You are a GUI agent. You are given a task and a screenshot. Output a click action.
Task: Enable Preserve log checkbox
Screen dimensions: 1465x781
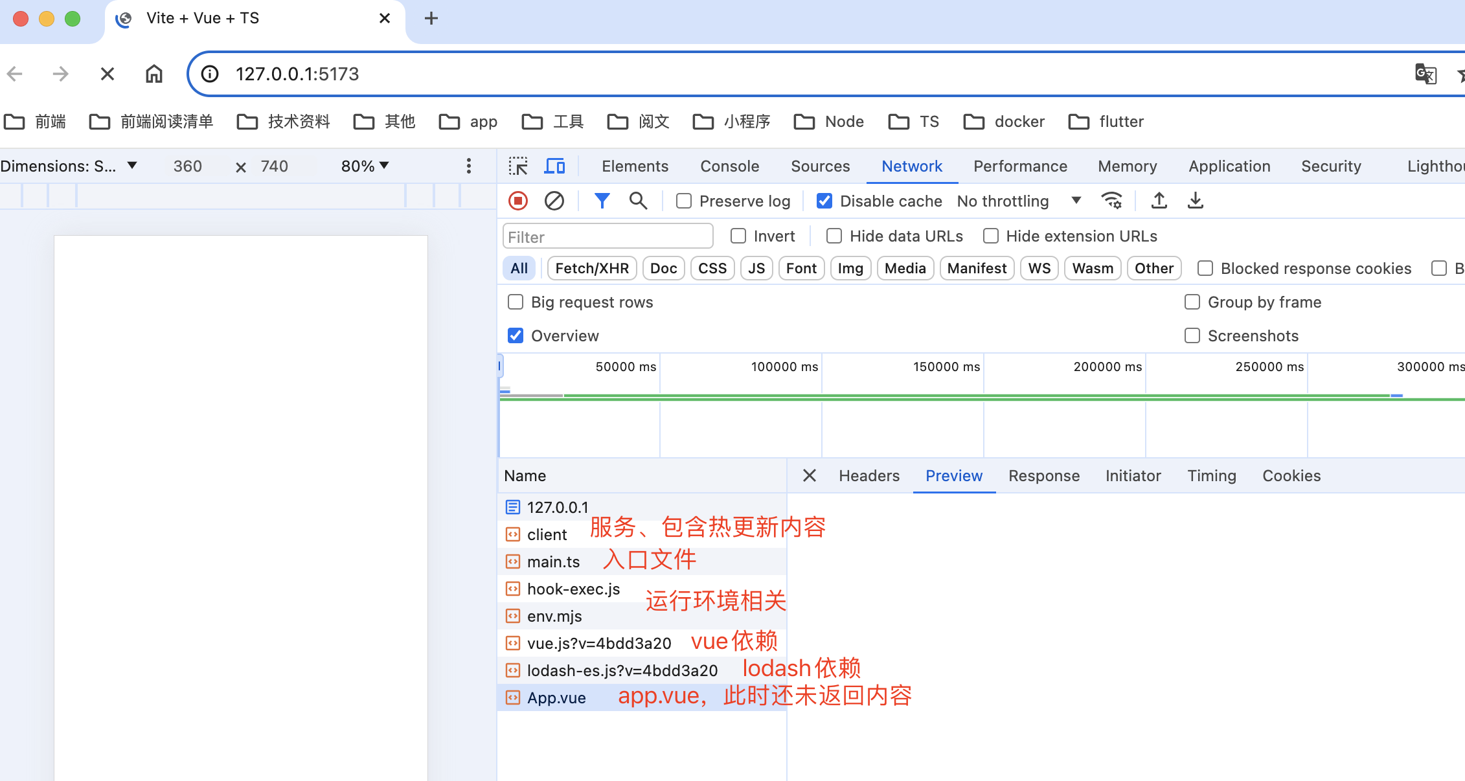pos(684,201)
